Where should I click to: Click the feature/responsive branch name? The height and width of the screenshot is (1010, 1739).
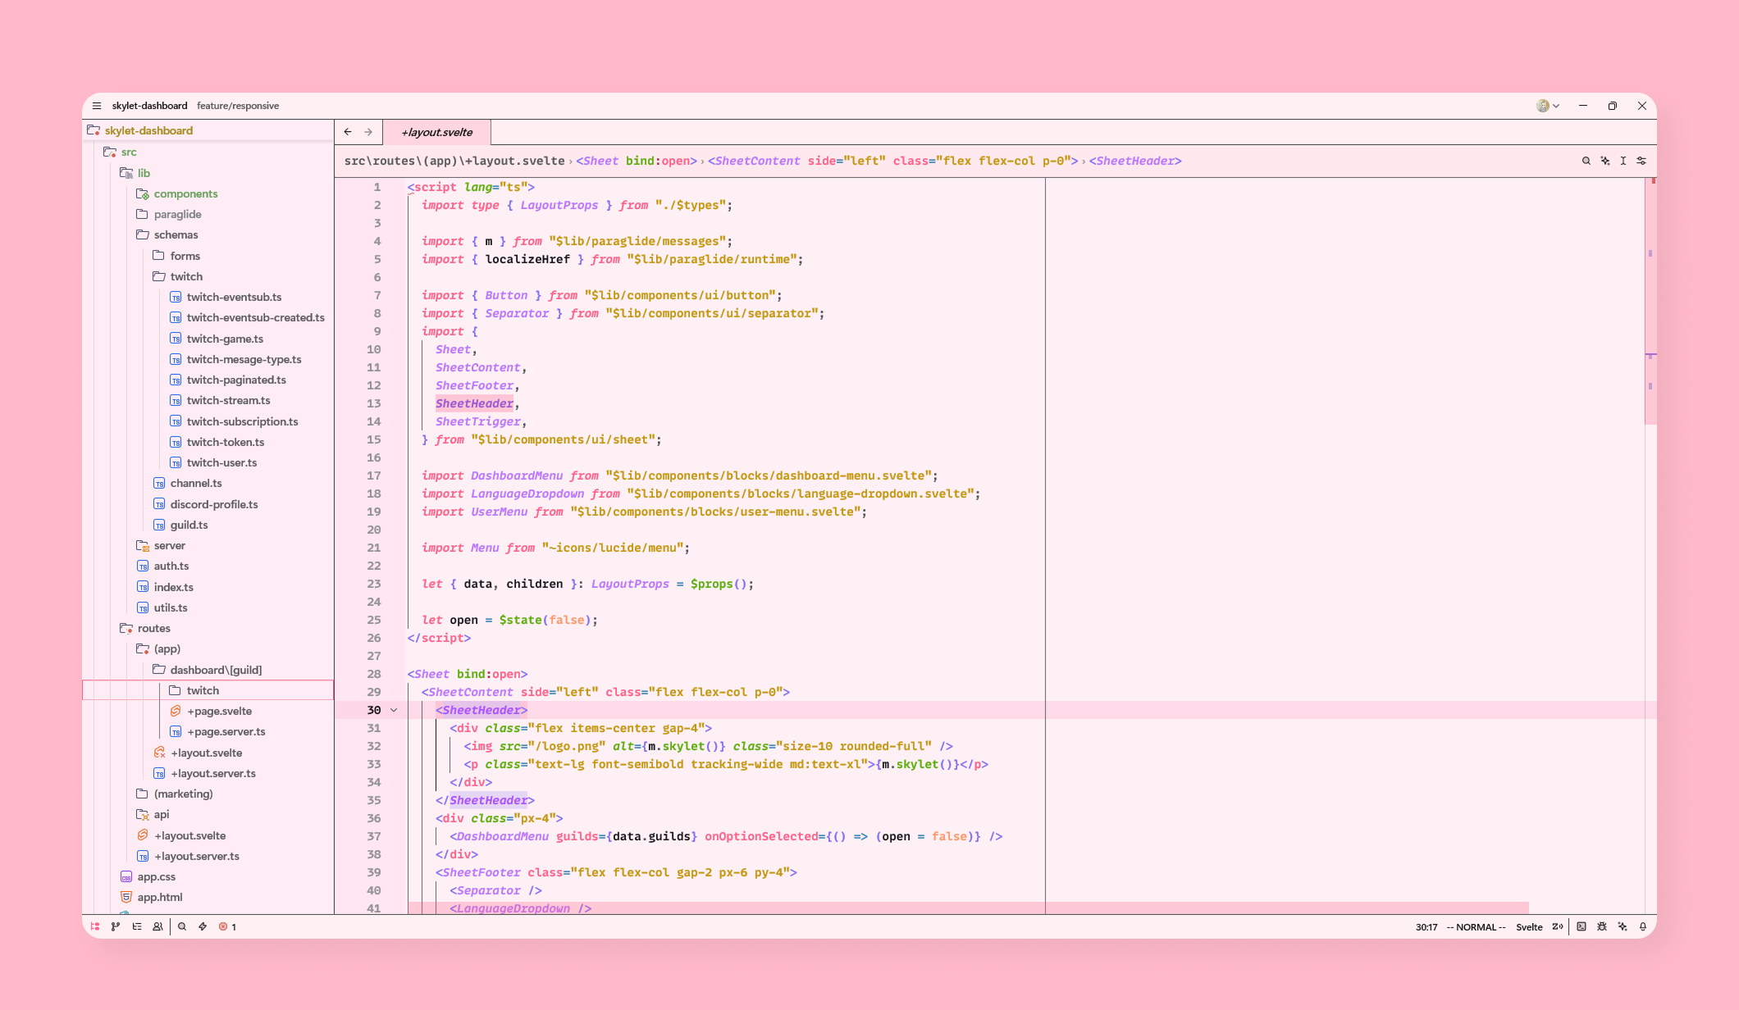[238, 106]
